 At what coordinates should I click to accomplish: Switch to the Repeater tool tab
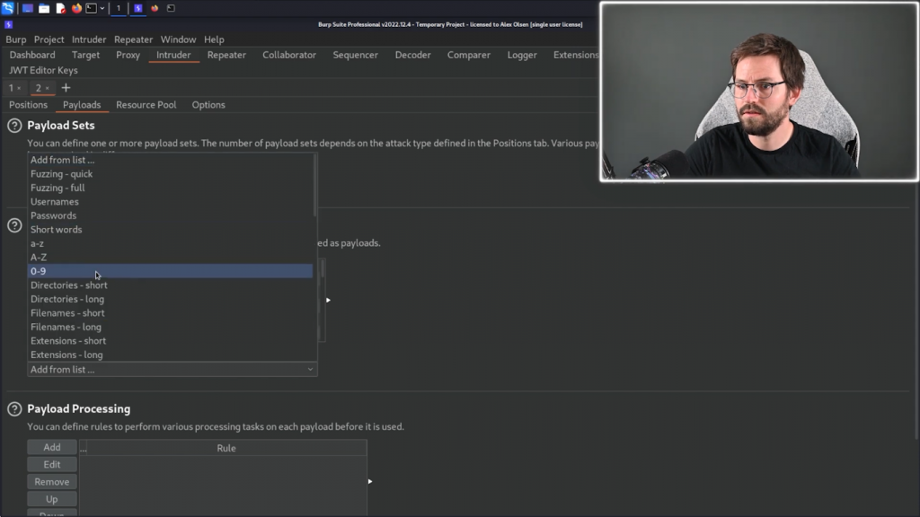click(x=226, y=55)
